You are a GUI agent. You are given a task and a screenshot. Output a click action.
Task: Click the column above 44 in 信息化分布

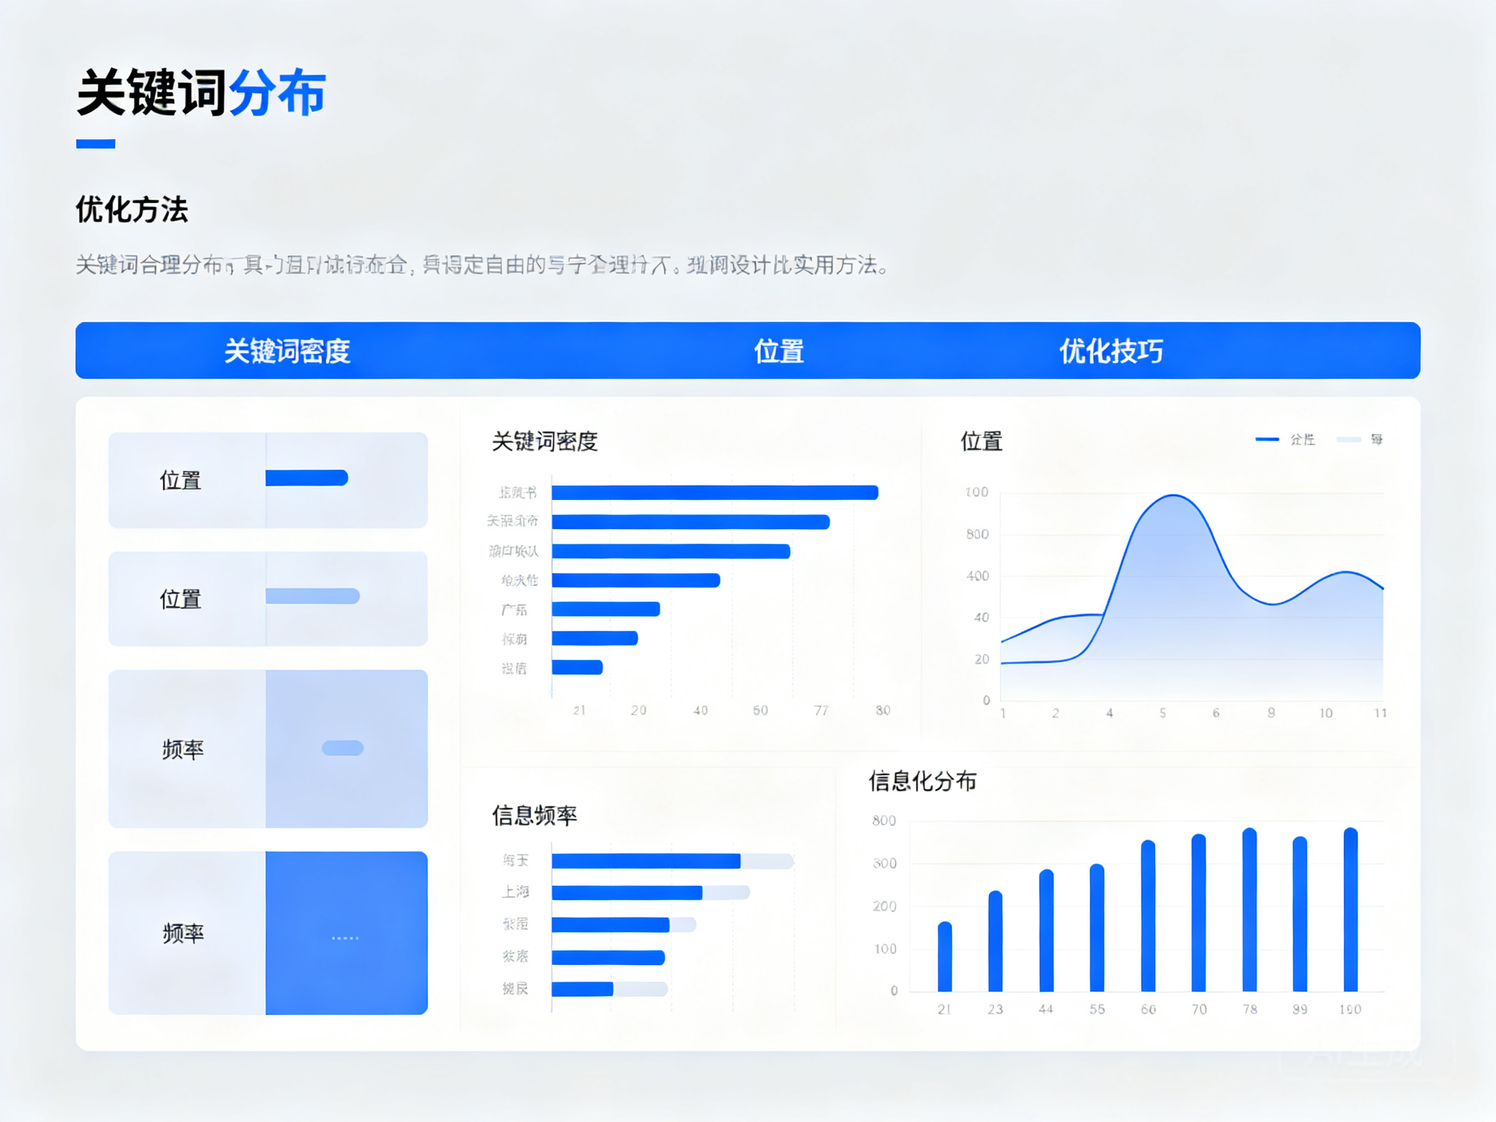click(1046, 930)
